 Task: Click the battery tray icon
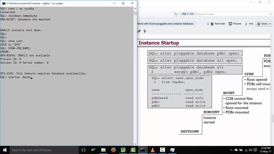point(241,150)
